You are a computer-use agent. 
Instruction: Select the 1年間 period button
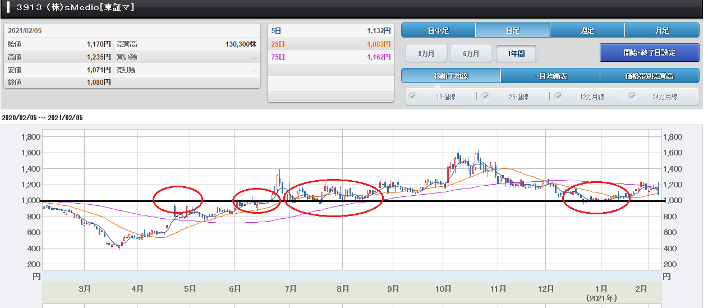point(516,53)
